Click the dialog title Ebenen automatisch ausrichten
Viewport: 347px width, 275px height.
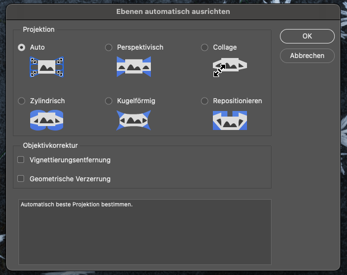(x=173, y=12)
